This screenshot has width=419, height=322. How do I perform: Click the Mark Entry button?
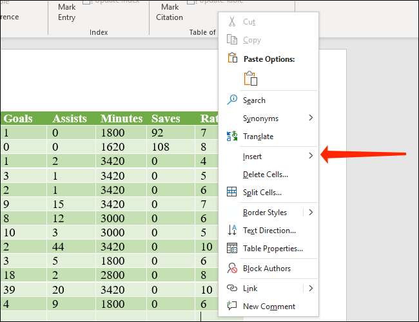[x=66, y=12]
